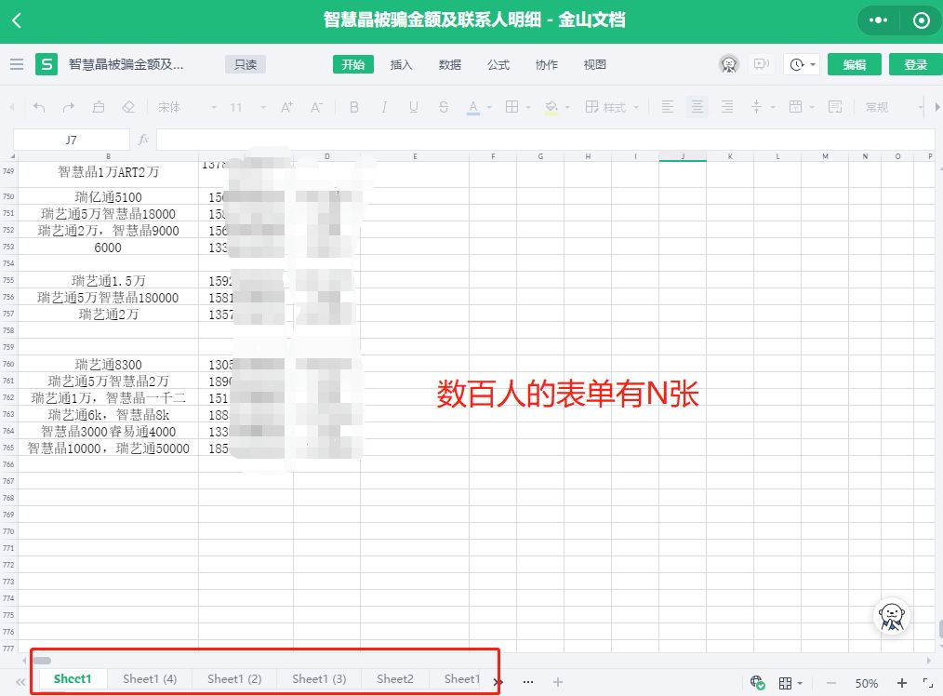This screenshot has height=696, width=943.
Task: Click cell 瑞亿通5100
Action: pos(108,196)
